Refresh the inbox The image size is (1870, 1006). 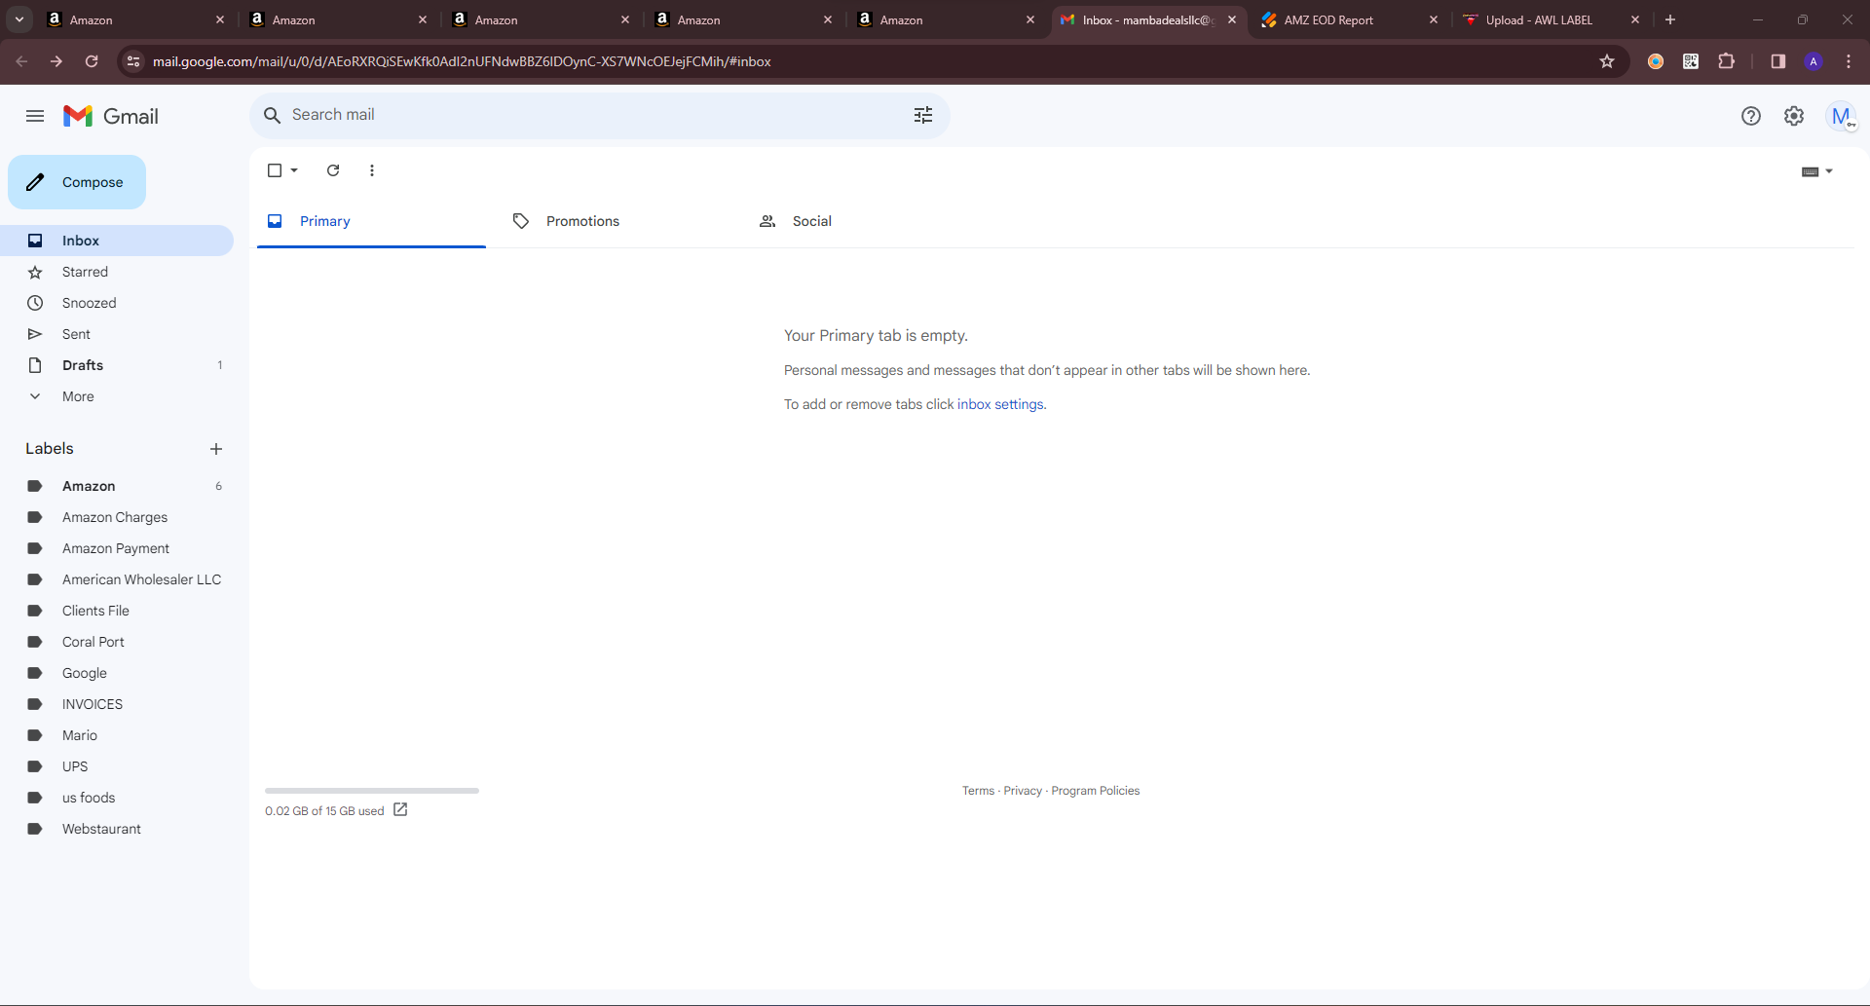click(333, 170)
